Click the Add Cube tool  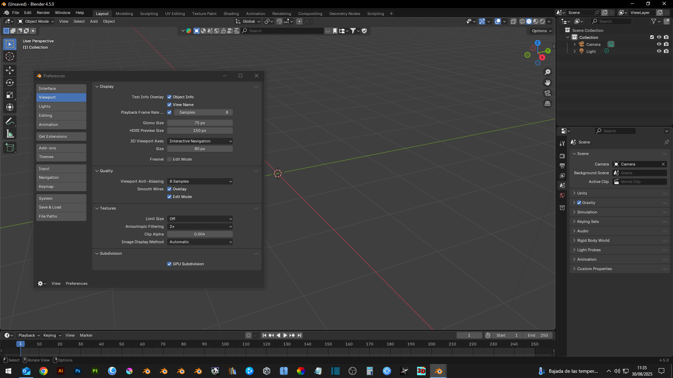10,148
